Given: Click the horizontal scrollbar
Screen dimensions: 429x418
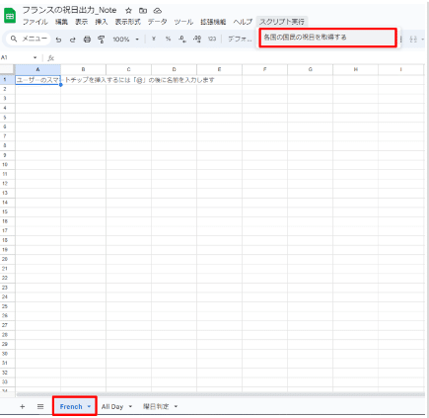Looking at the screenshot, I should pos(220,394).
